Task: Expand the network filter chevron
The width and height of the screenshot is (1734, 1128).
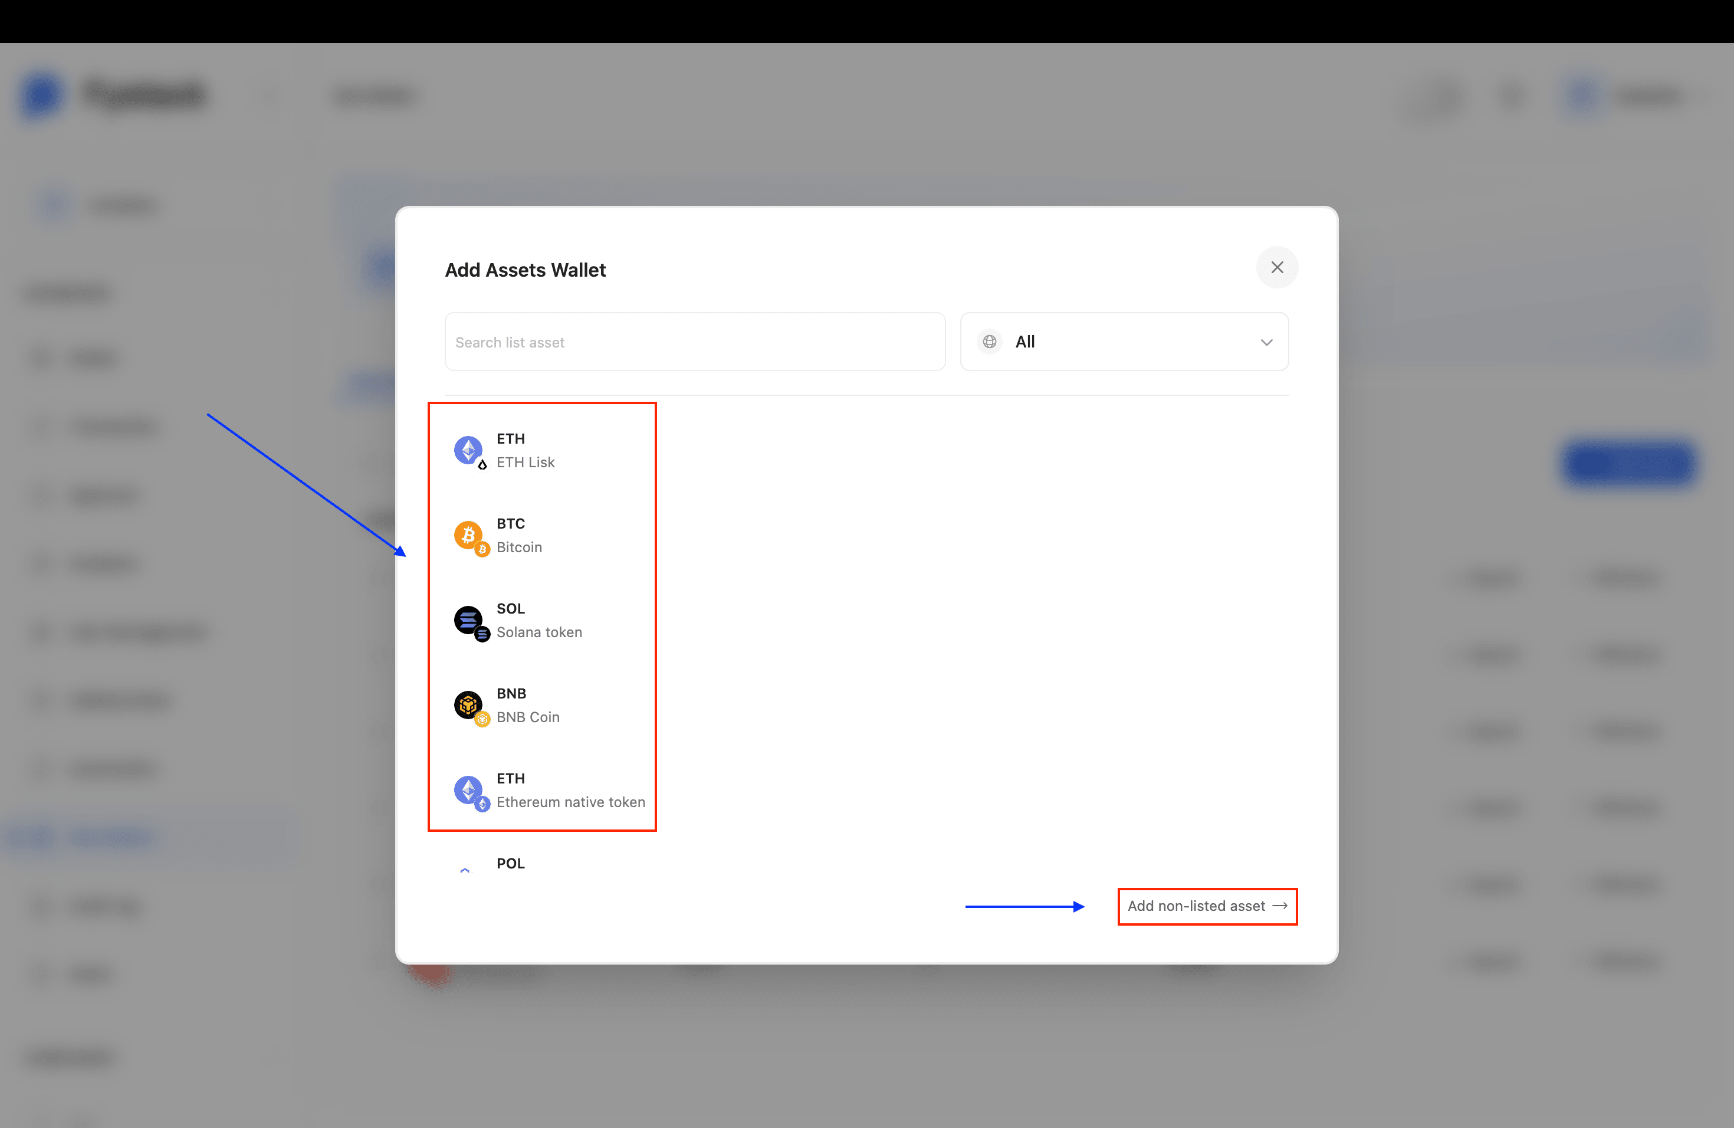Action: (x=1266, y=341)
